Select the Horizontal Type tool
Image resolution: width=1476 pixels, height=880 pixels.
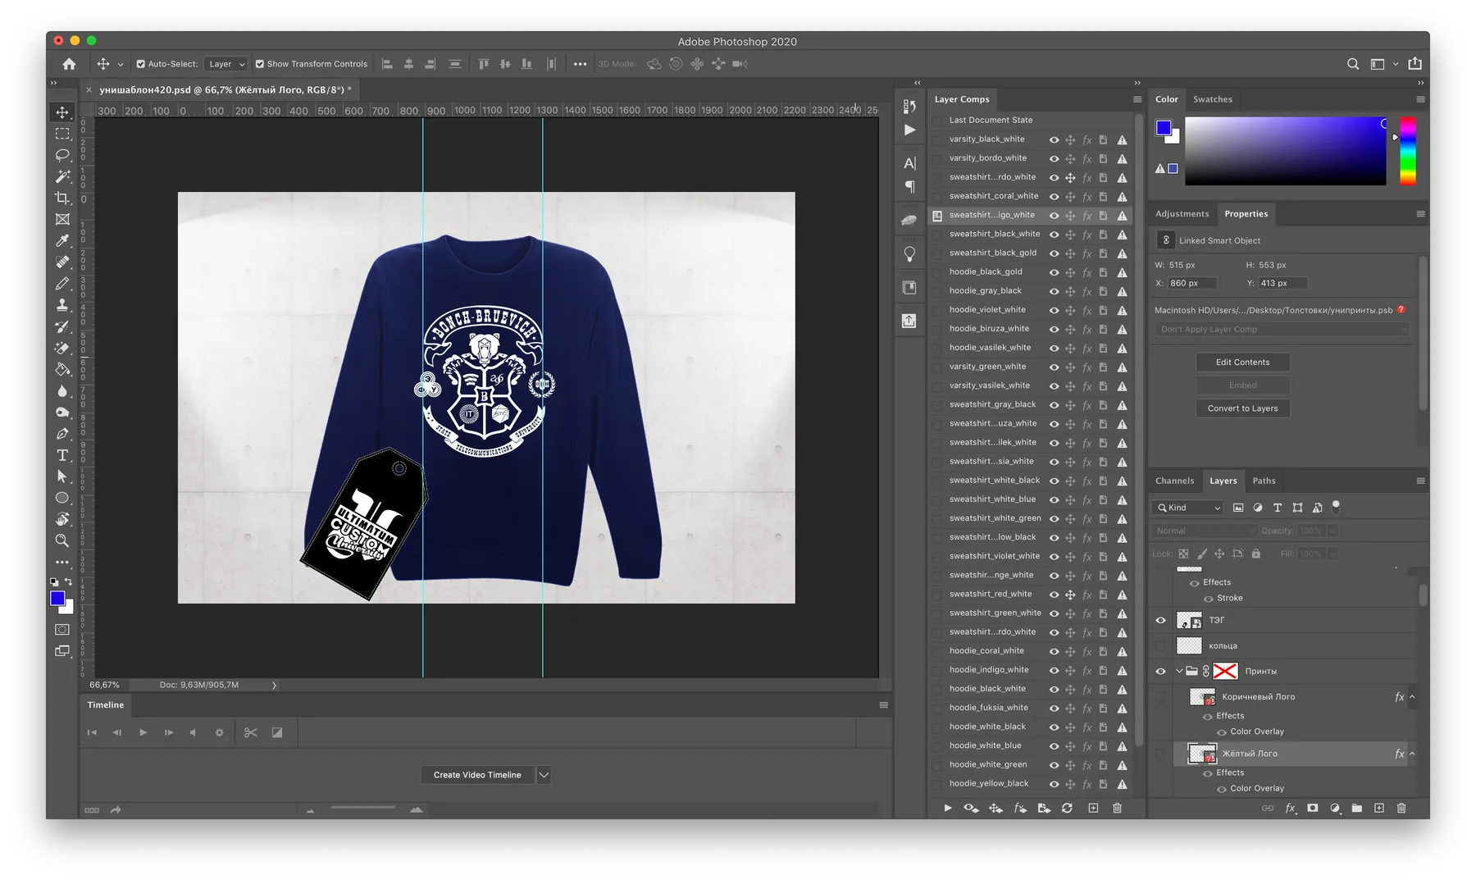point(62,455)
